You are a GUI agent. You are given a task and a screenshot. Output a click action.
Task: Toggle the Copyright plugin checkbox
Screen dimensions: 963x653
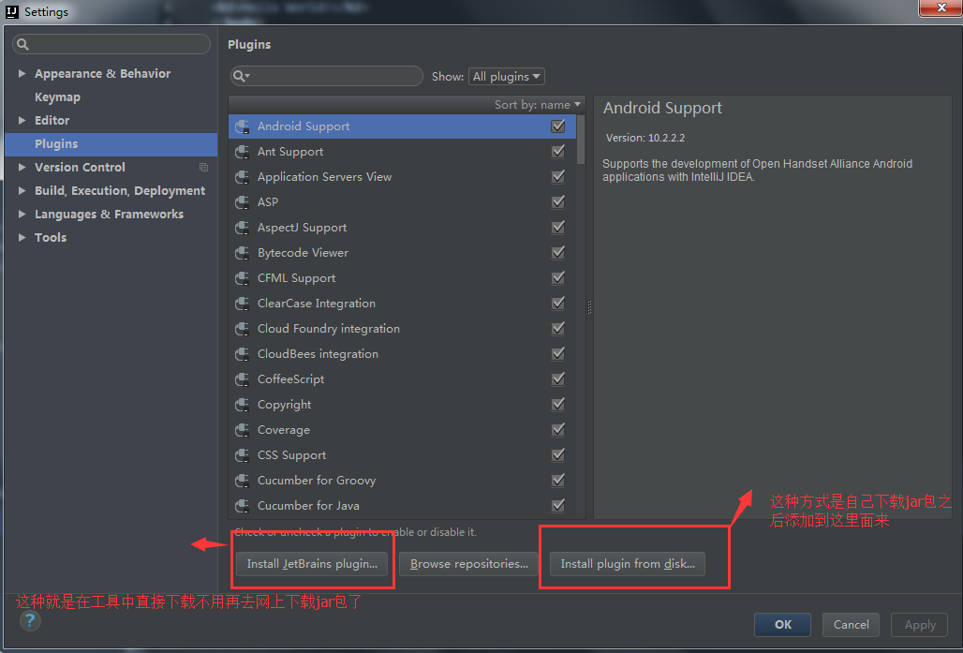[558, 404]
